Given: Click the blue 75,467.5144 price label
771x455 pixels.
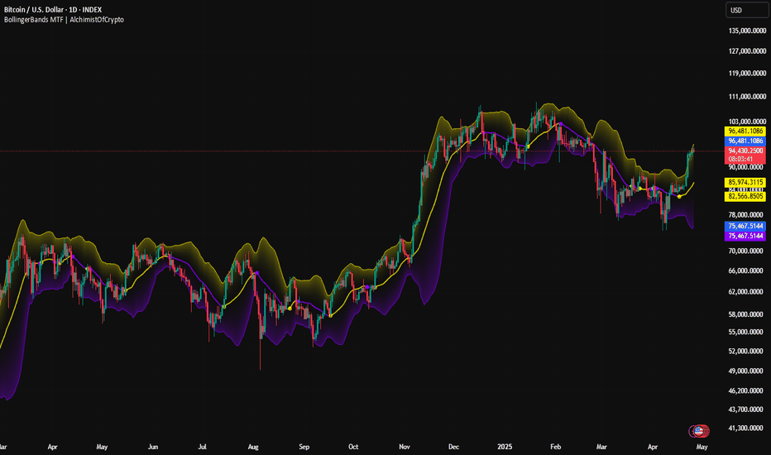Looking at the screenshot, I should pyautogui.click(x=745, y=227).
